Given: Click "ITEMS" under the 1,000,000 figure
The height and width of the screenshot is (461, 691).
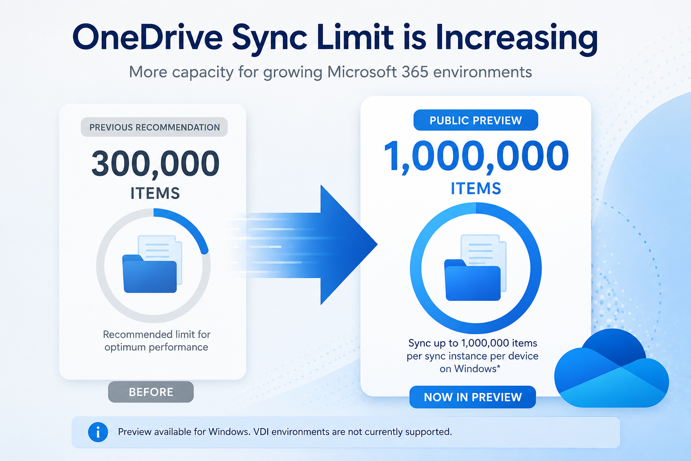Looking at the screenshot, I should (x=476, y=189).
